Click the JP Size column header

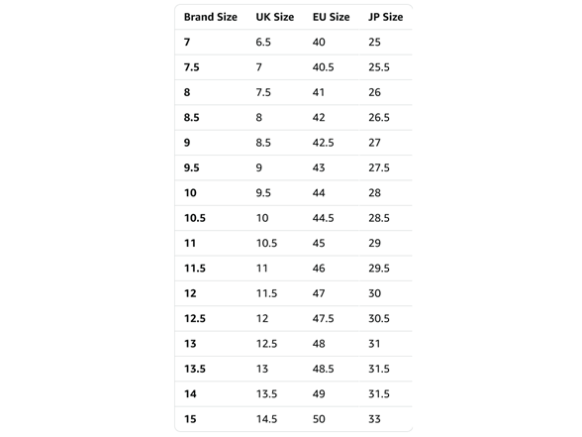(x=386, y=17)
